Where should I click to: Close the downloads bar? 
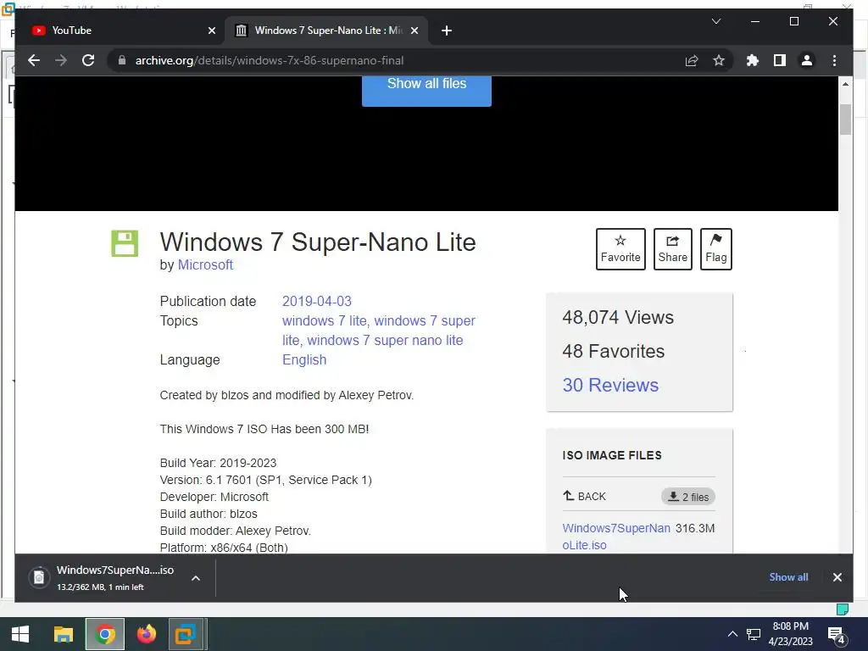coord(837,577)
